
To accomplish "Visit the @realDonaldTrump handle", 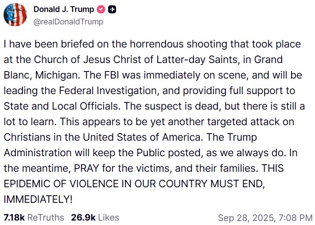I will point(68,22).
